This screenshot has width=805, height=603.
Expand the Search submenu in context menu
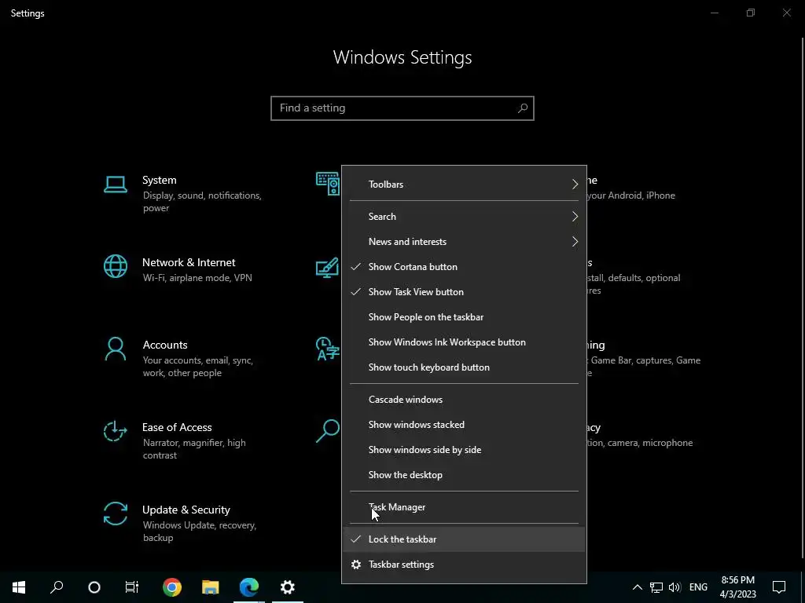click(464, 217)
